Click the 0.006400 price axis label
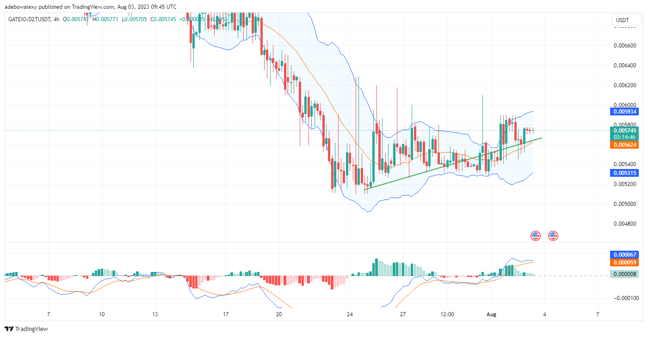 click(625, 65)
